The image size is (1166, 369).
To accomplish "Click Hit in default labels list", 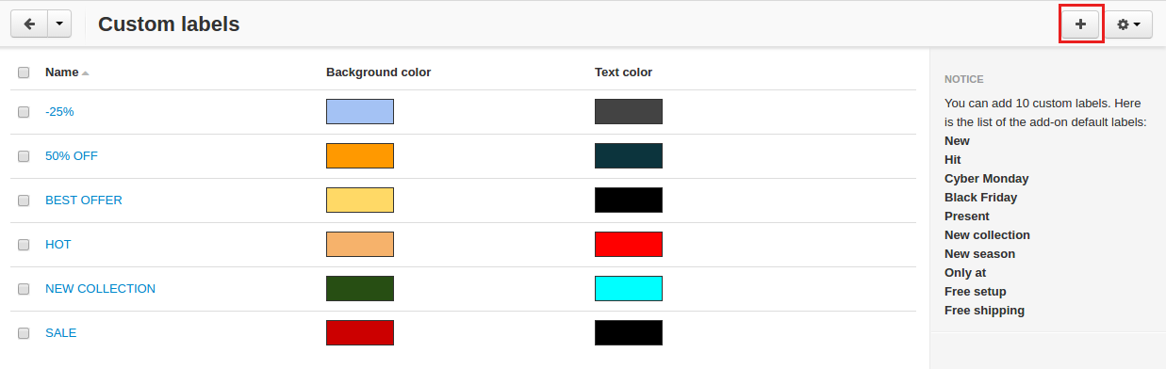I will (953, 160).
